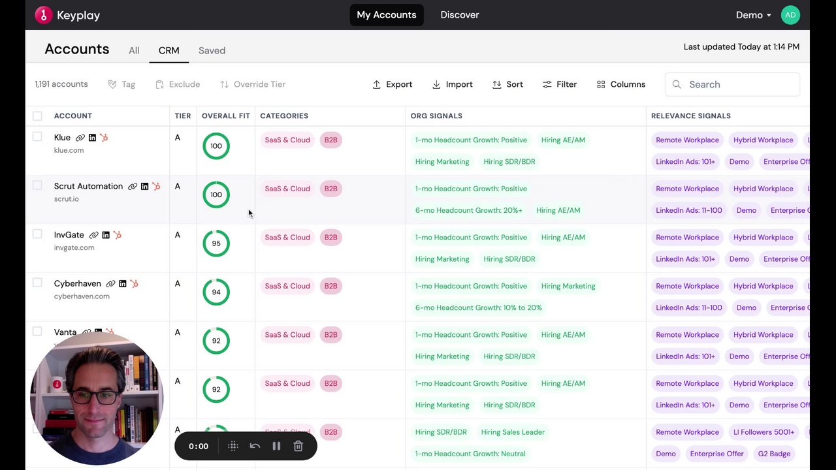Image resolution: width=836 pixels, height=470 pixels.
Task: Open the Klue account name
Action: point(62,138)
